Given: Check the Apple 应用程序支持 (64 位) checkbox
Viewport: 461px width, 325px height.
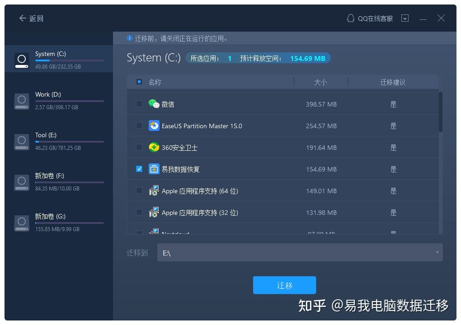Looking at the screenshot, I should pyautogui.click(x=139, y=190).
